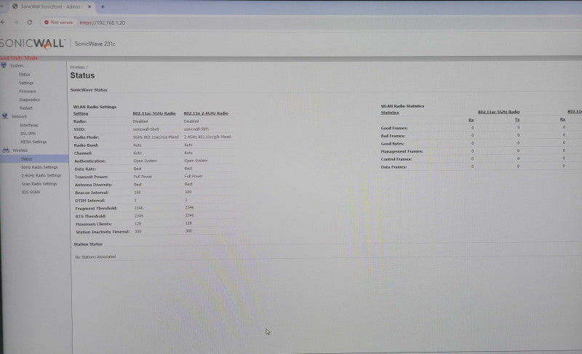Screen dimensions: 582x354
Task: Click the Channel row label
Action: click(x=83, y=153)
